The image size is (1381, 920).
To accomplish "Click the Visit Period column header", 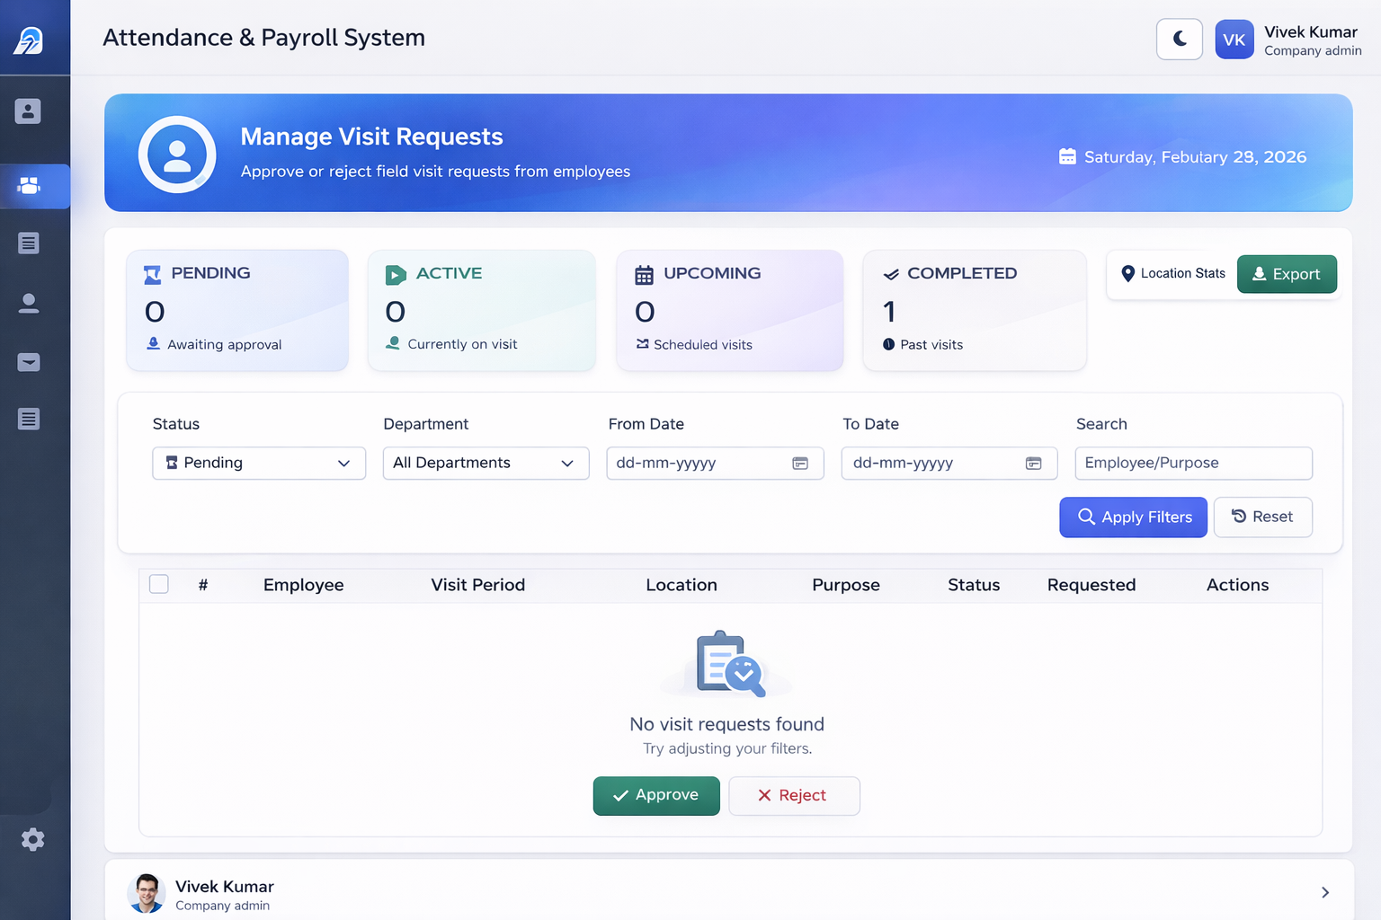I will pyautogui.click(x=478, y=585).
